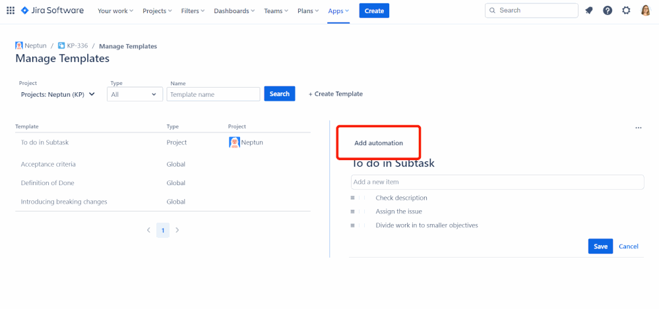Open the app switcher grid icon
Viewport: 659px width, 309px height.
(x=11, y=11)
